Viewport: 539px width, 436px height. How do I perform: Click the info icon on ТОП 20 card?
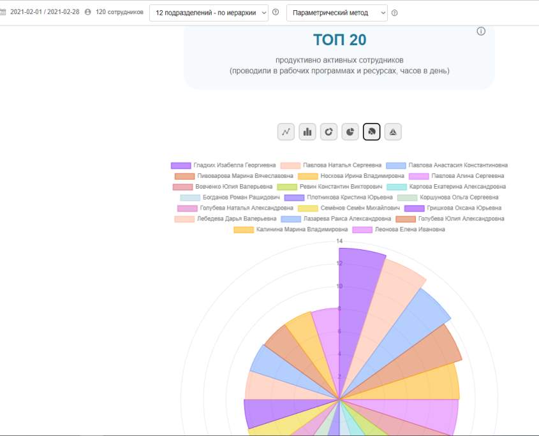[x=481, y=31]
